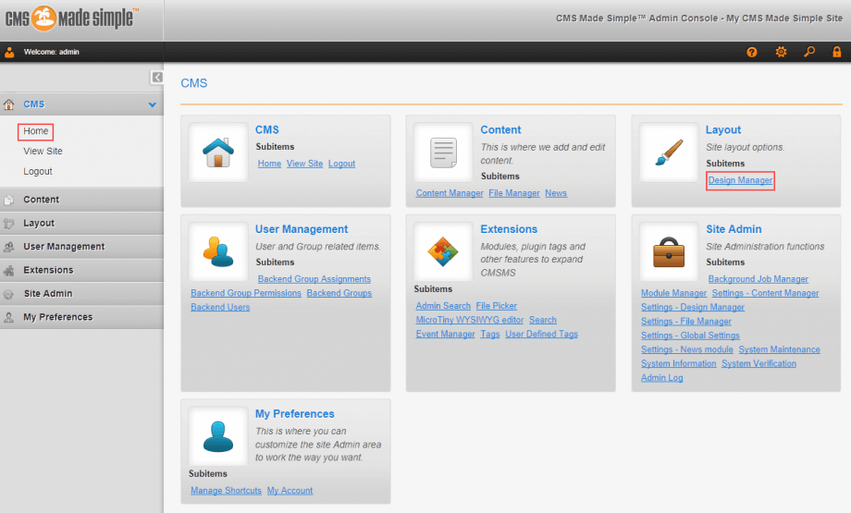Screen dimensions: 851x513
Task: Click the users icon in User Management card
Action: [218, 251]
